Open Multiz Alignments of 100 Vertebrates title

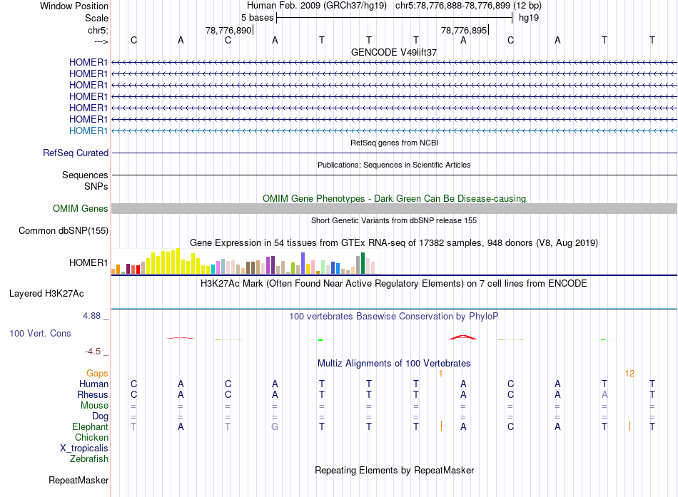394,364
